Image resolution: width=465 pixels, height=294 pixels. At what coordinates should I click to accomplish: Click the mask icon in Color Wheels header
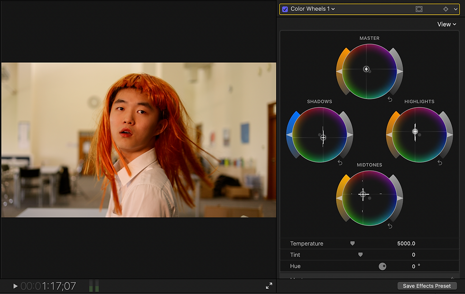tap(419, 9)
